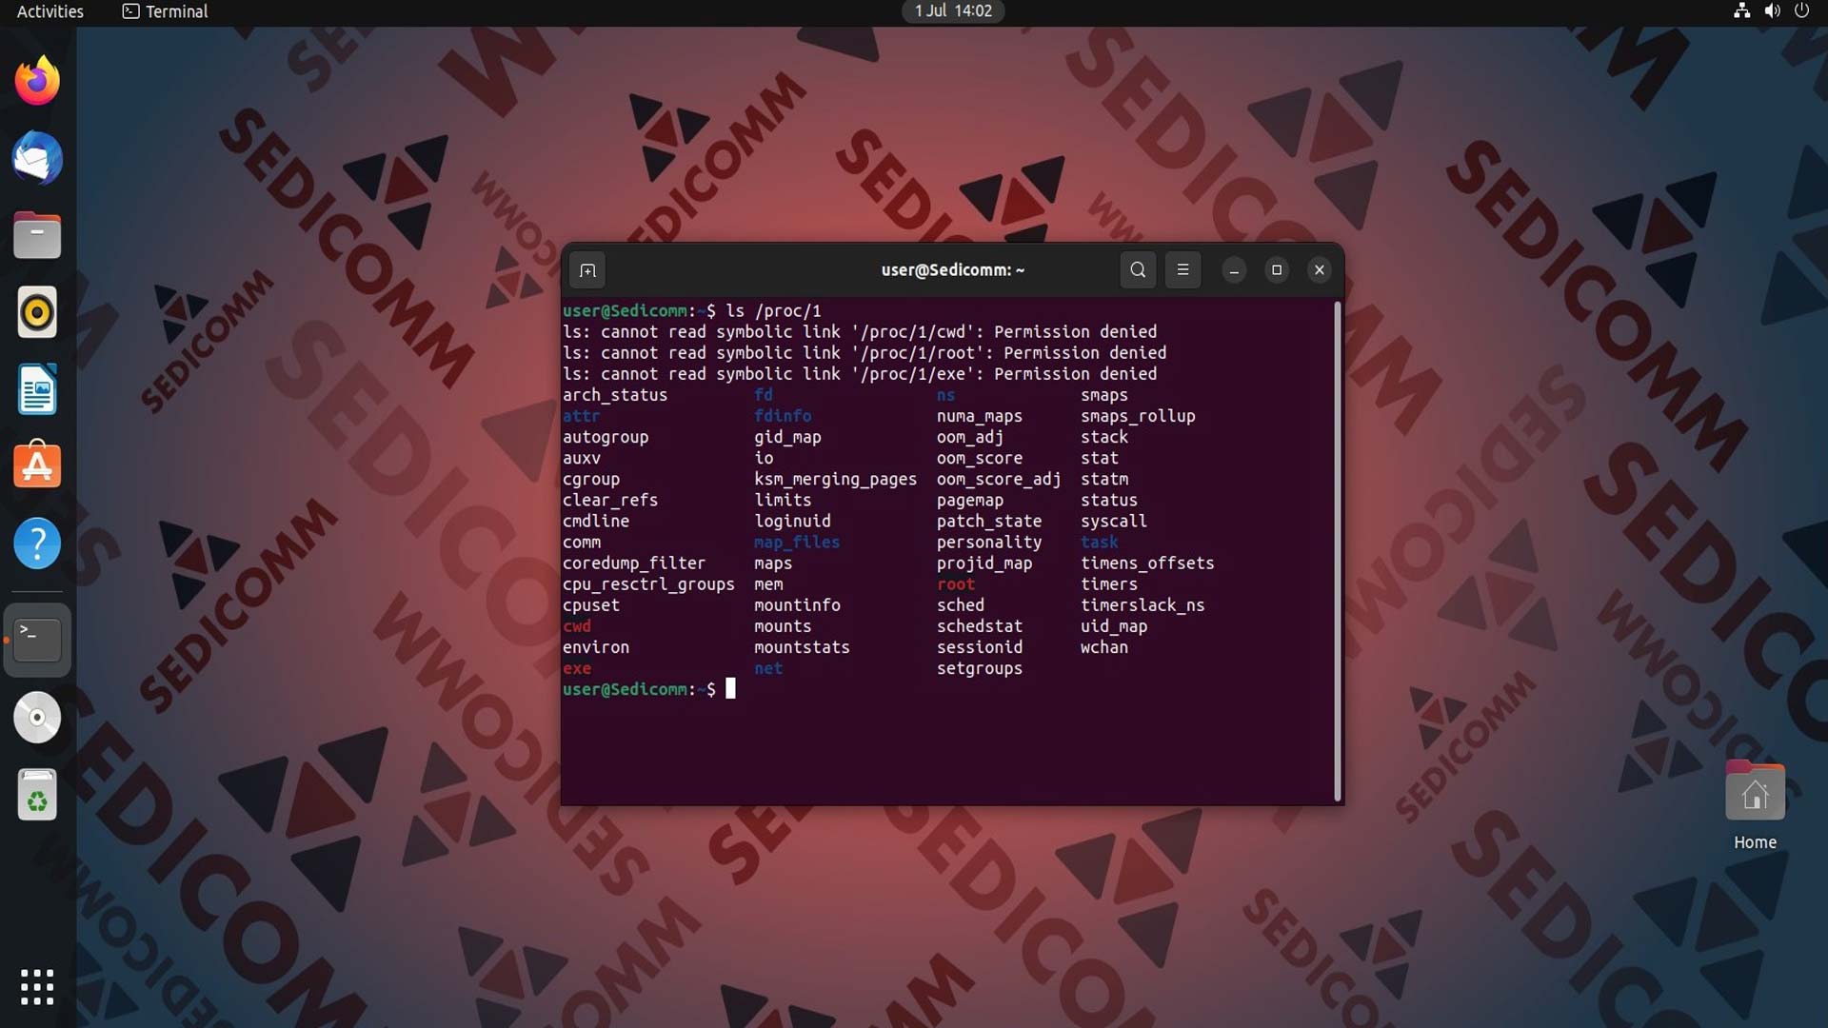This screenshot has height=1028, width=1828.
Task: Open the disc drive icon in dock
Action: [x=37, y=718]
